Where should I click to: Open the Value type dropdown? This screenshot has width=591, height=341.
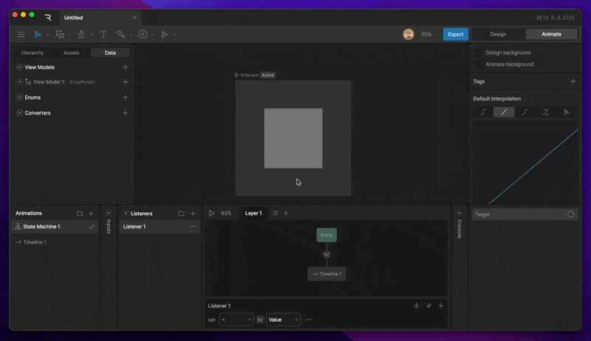point(283,320)
